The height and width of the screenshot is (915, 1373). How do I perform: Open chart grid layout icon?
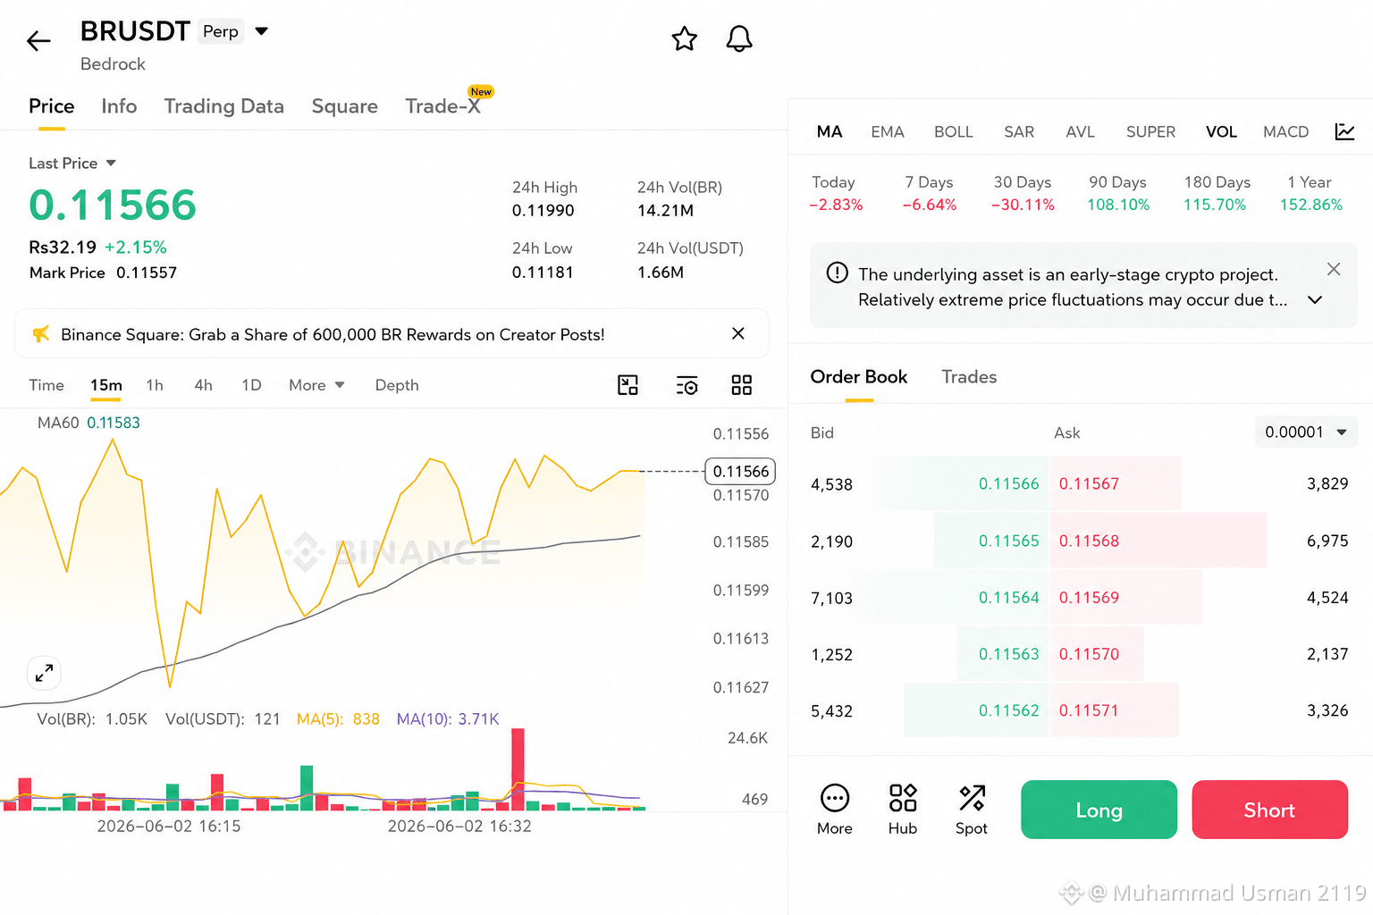742,385
